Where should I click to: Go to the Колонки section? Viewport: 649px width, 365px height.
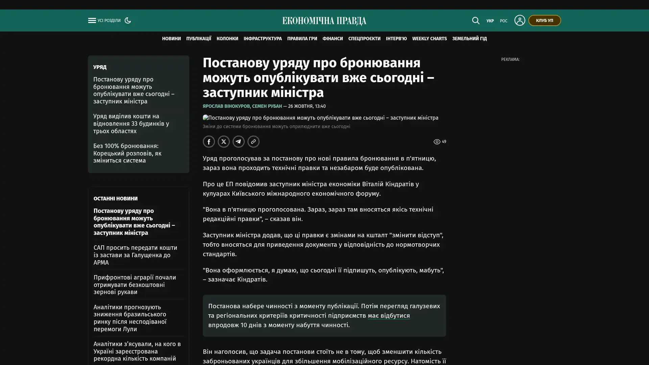click(227, 39)
